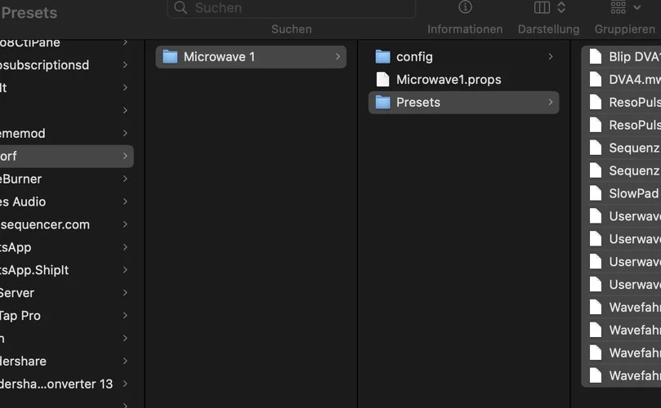Click the search magnifier icon
The height and width of the screenshot is (408, 661).
click(181, 7)
